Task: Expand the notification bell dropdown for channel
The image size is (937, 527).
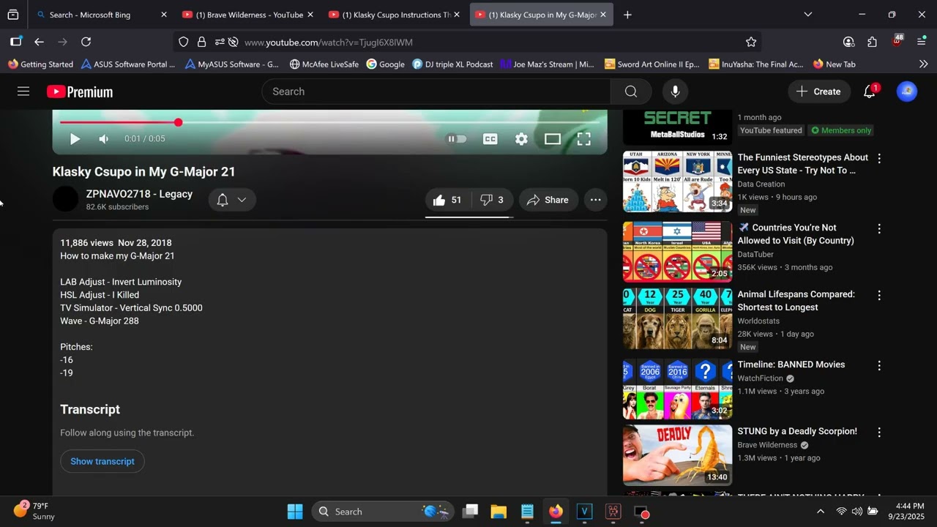Action: click(232, 200)
